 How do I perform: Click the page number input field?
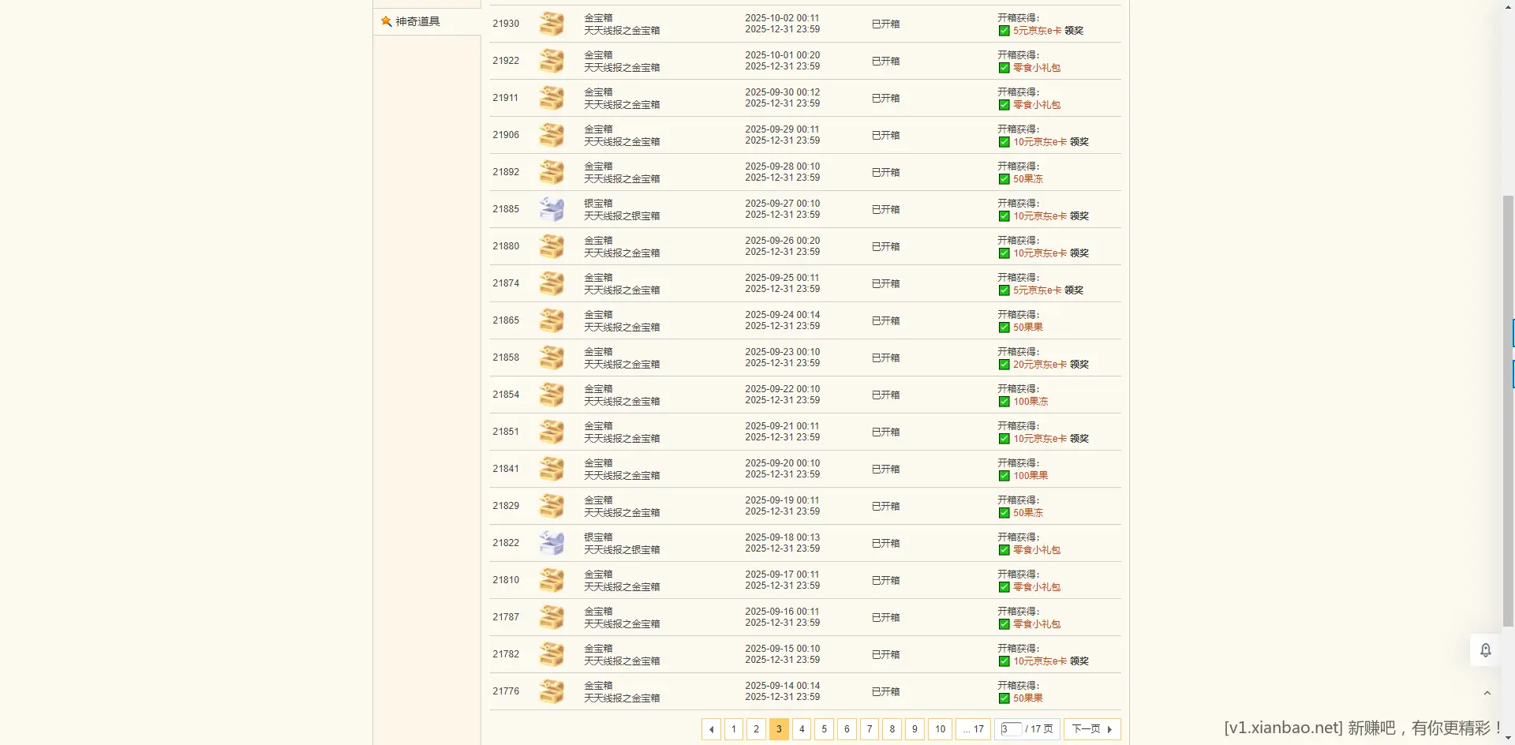1010,729
